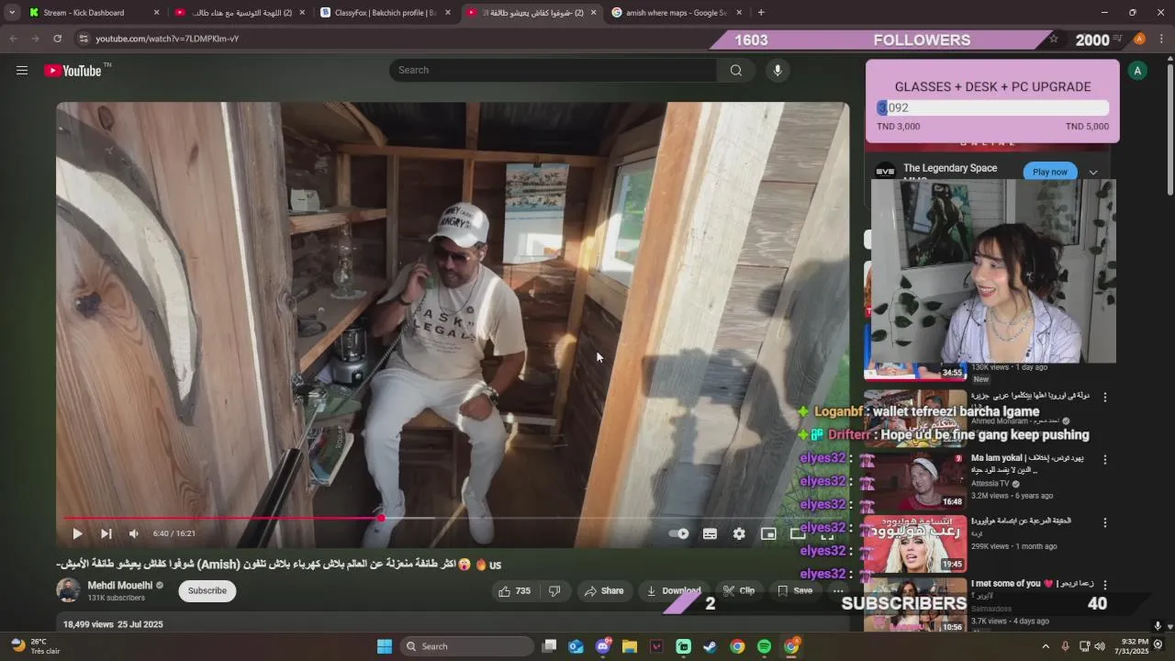This screenshot has width=1175, height=661.
Task: Expand the ad options chevron
Action: point(1093,173)
